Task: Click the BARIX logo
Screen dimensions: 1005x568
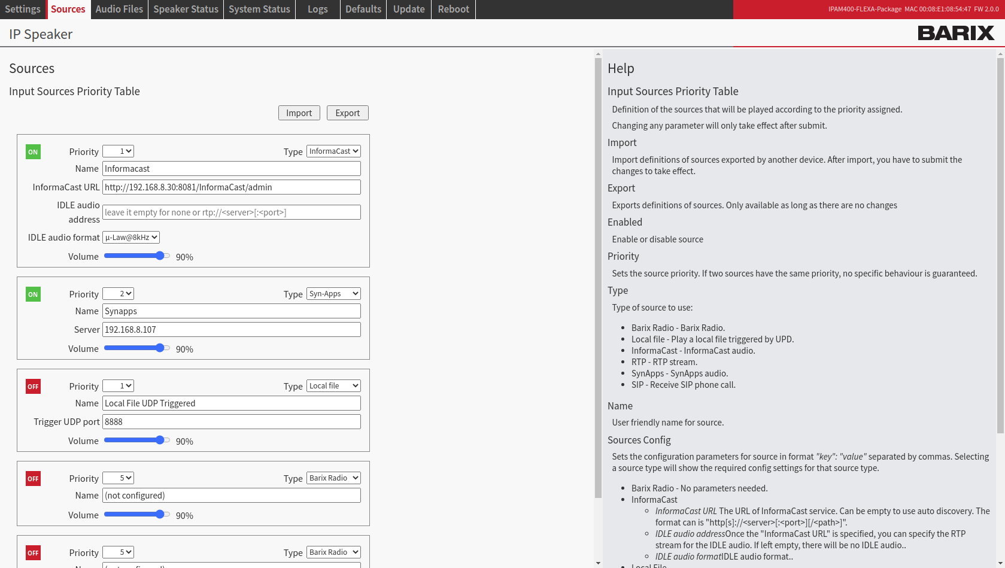Action: pos(955,34)
